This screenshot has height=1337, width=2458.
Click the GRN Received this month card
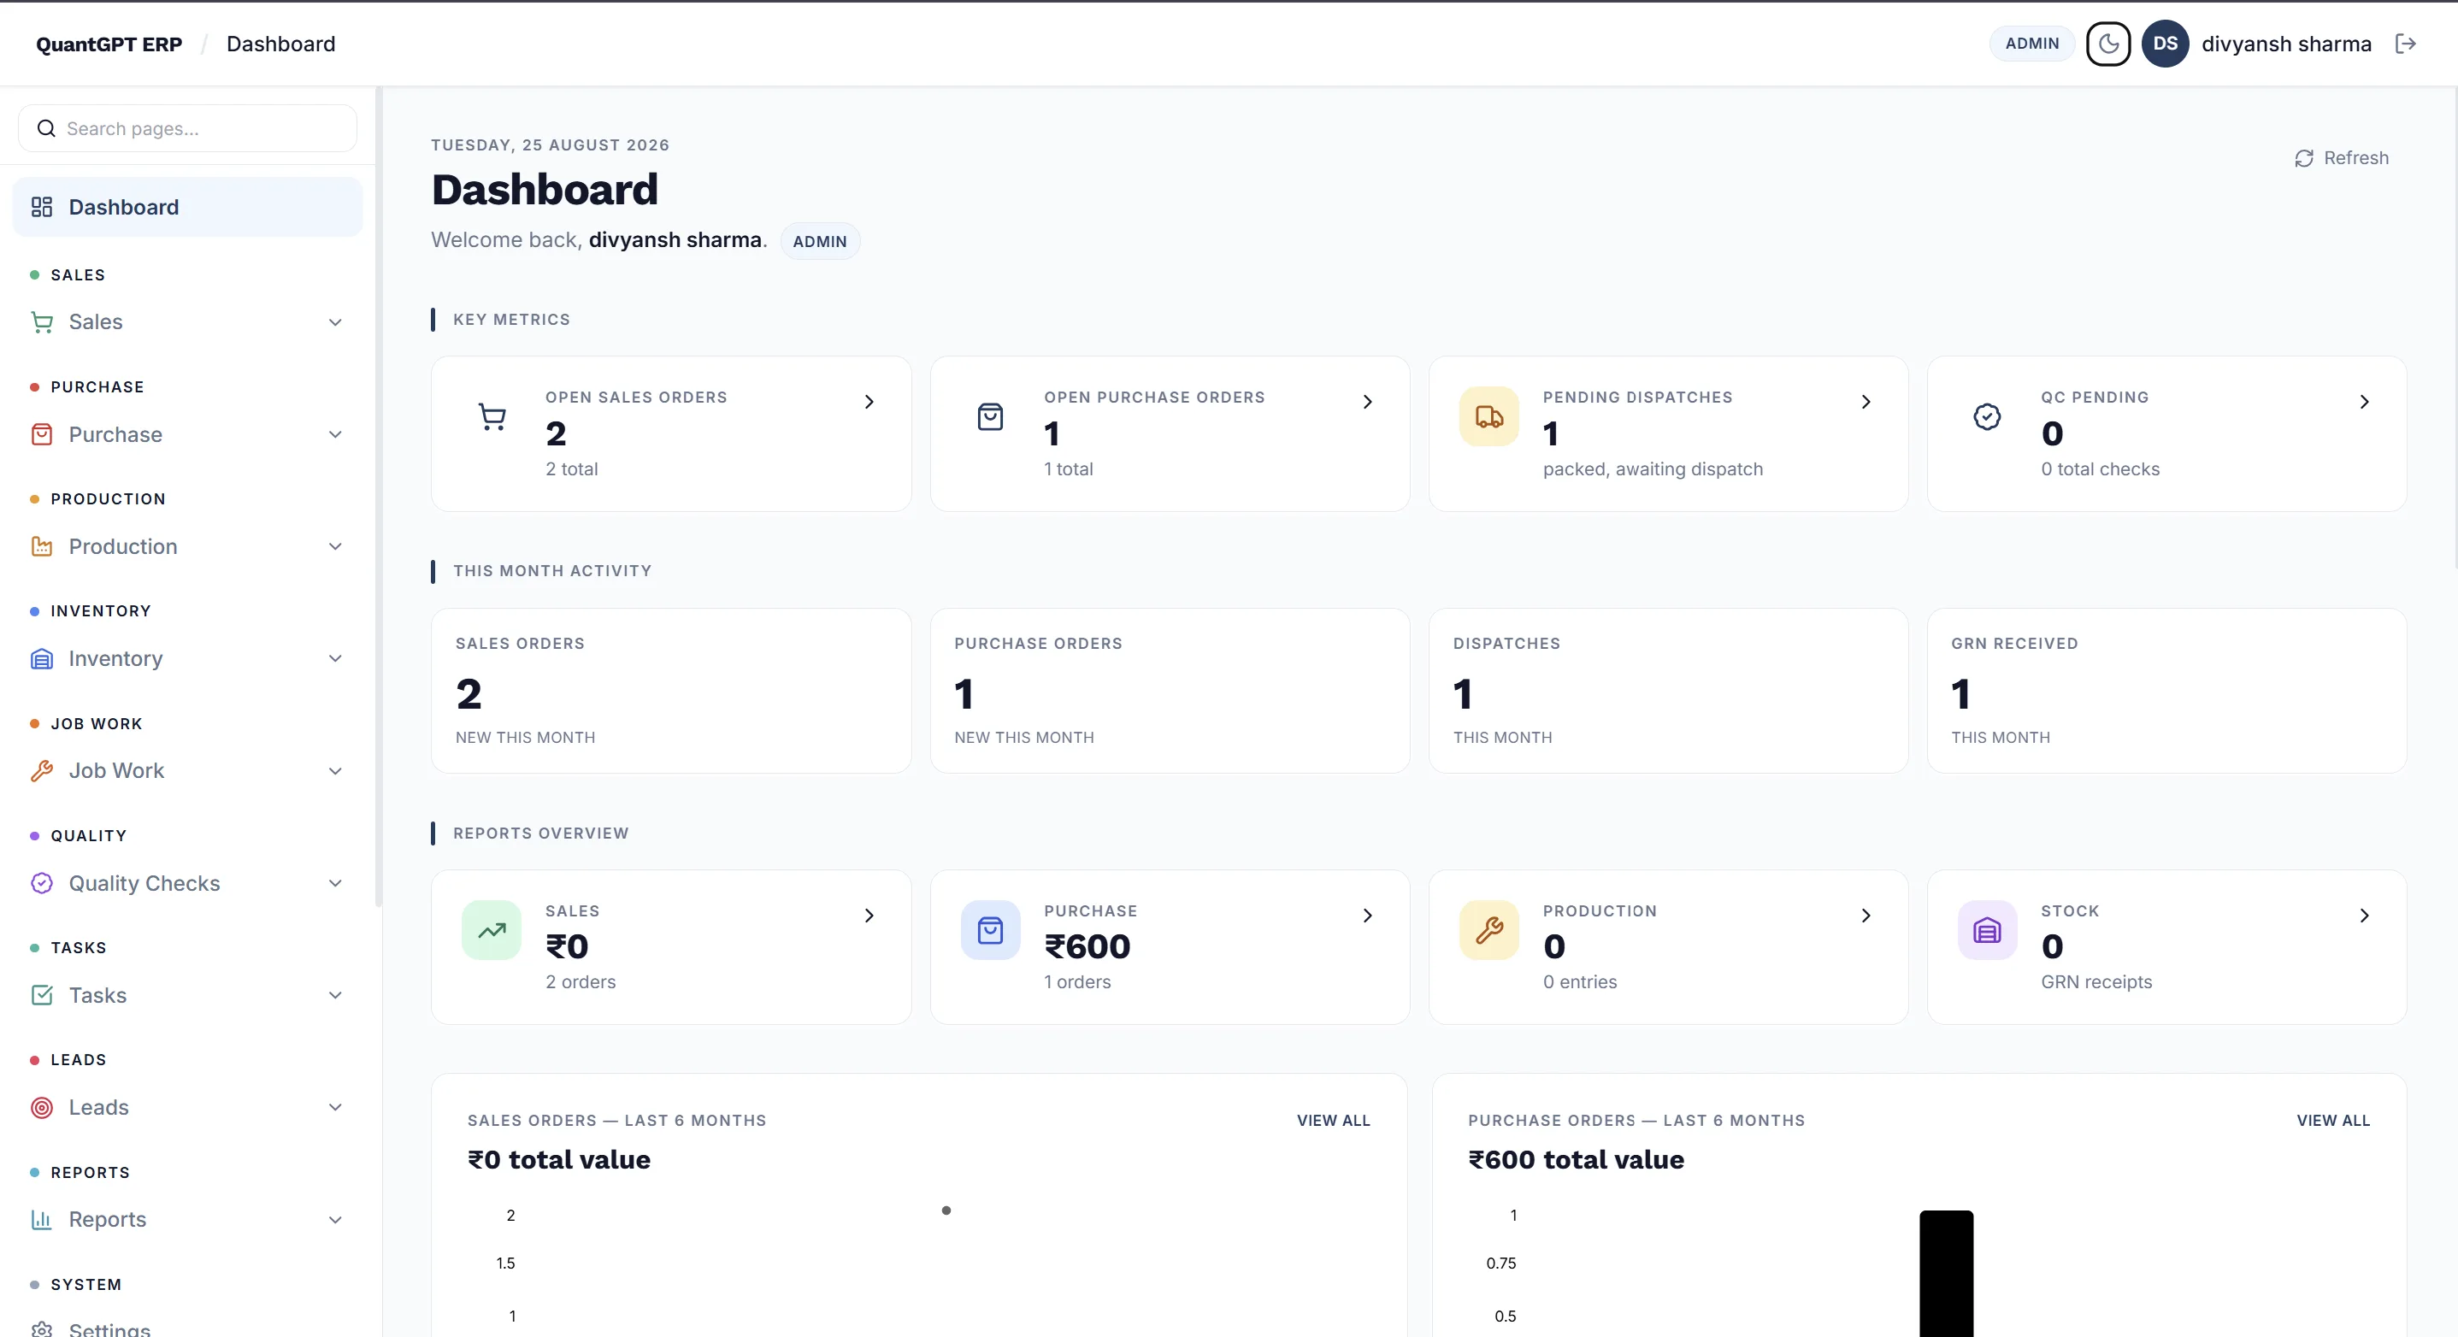pyautogui.click(x=2166, y=691)
